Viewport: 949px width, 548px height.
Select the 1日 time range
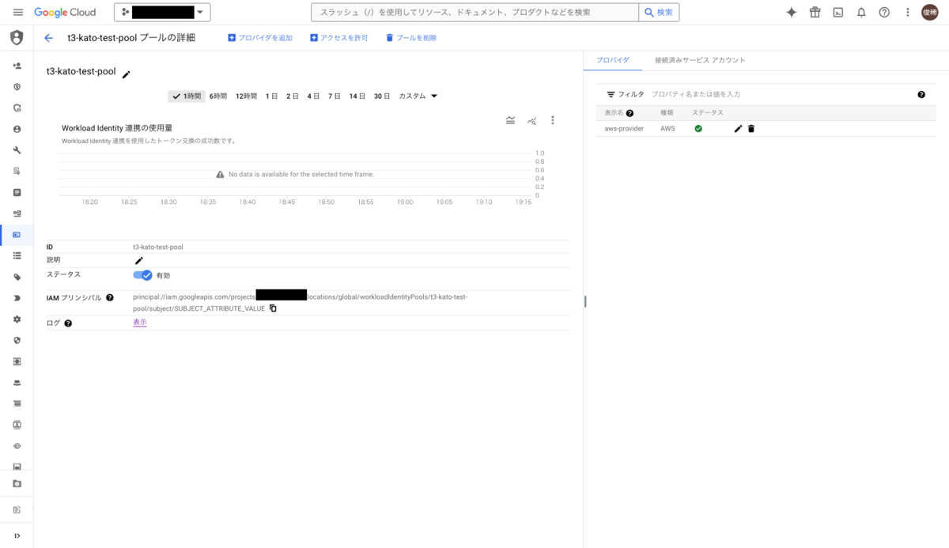271,96
